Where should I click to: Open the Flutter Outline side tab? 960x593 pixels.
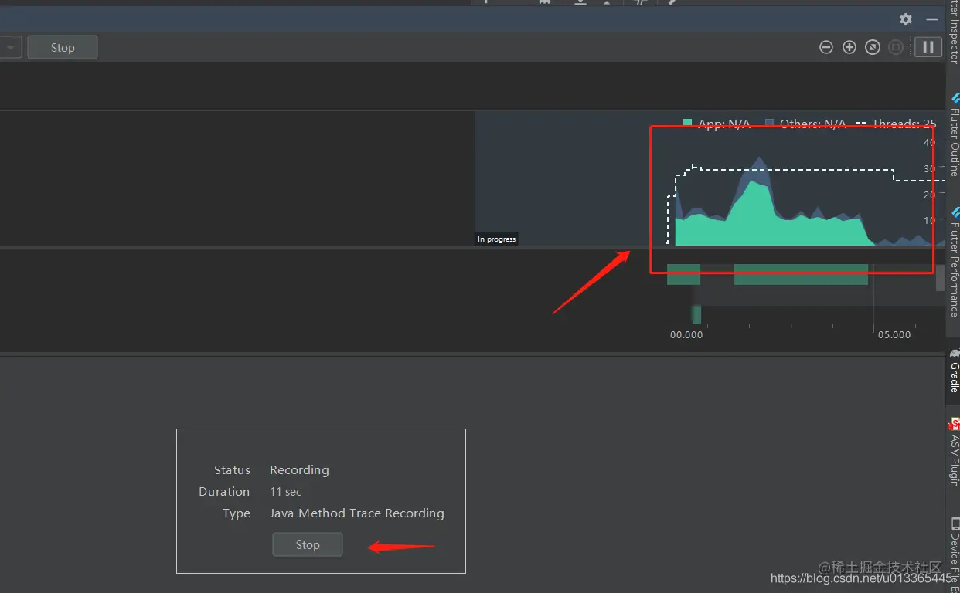954,136
